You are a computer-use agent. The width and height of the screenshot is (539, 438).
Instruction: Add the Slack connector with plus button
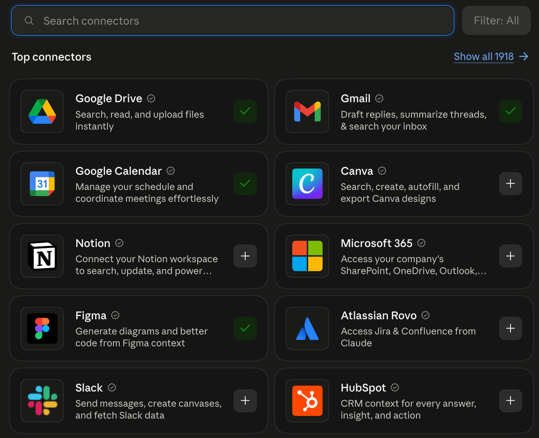click(245, 401)
